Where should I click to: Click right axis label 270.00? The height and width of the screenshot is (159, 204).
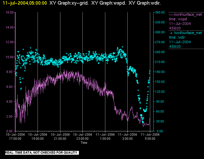160,42
